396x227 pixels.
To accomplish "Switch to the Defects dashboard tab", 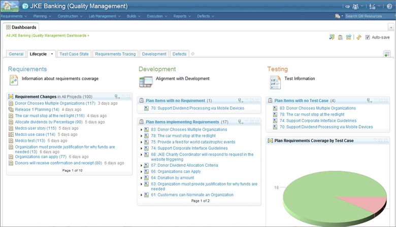I will click(x=180, y=54).
